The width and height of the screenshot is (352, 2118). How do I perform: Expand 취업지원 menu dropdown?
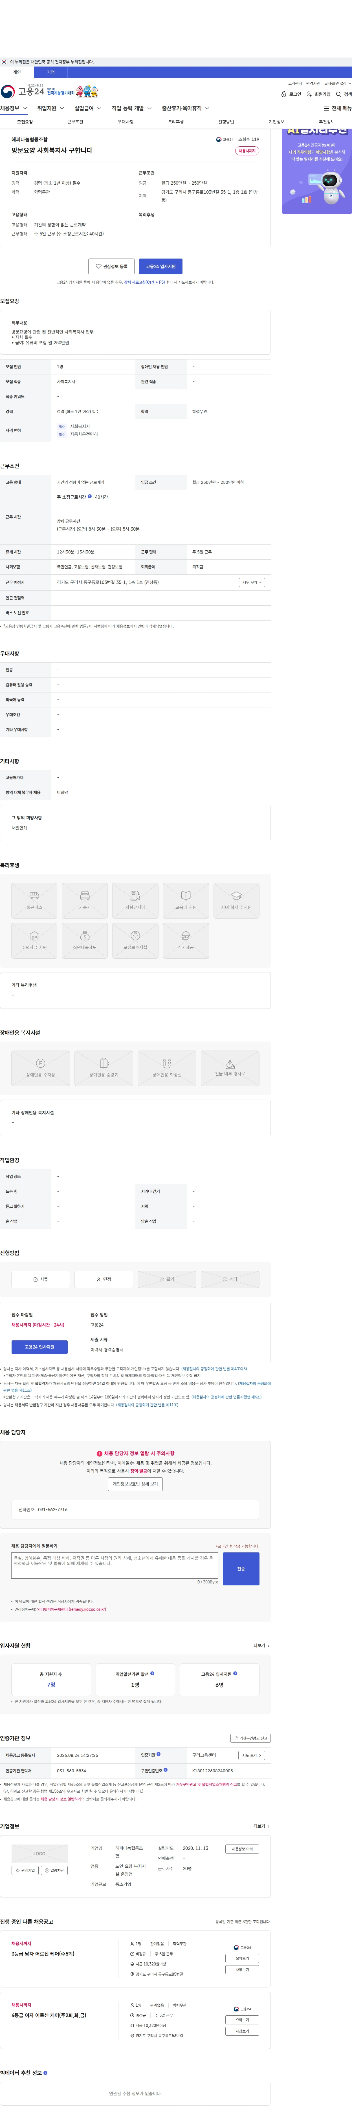[x=51, y=109]
